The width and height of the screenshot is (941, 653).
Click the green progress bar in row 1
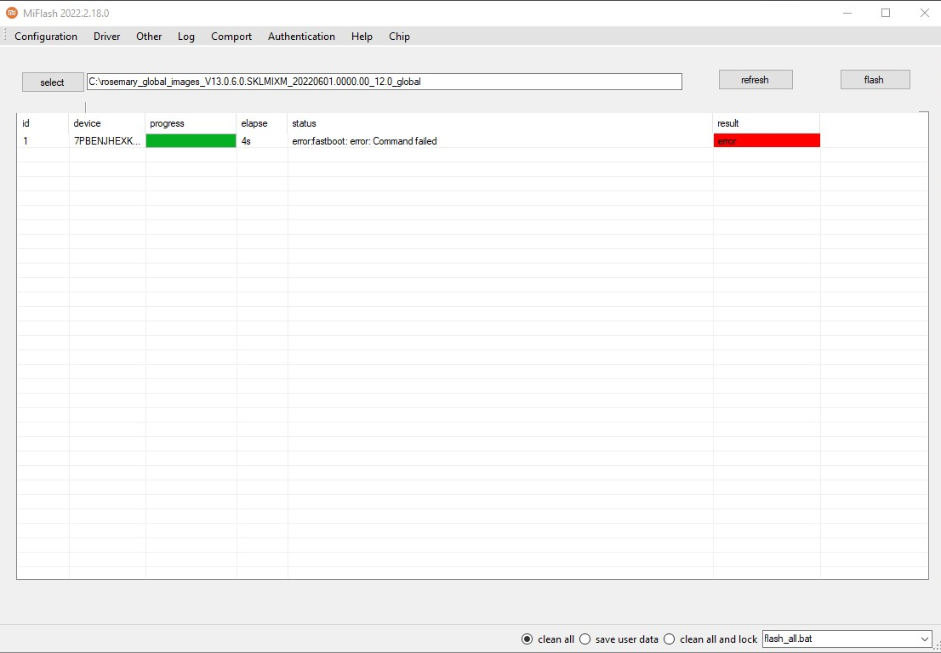pos(191,141)
